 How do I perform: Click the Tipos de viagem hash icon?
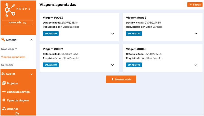[x=4, y=100]
